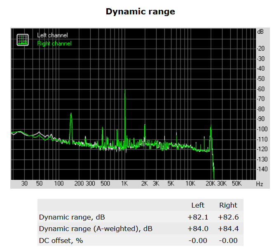Click the 5K frequency axis label
The width and height of the screenshot is (279, 252).
[171, 183]
